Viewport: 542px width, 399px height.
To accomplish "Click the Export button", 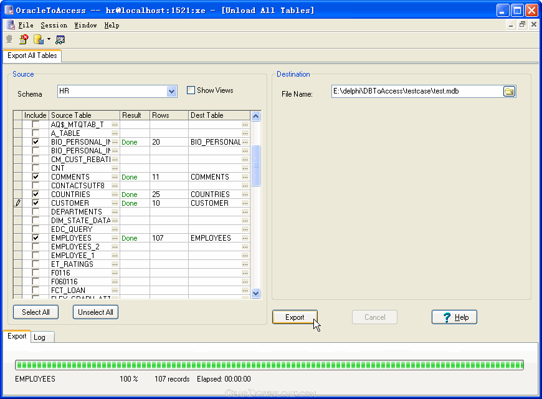I will pyautogui.click(x=295, y=317).
